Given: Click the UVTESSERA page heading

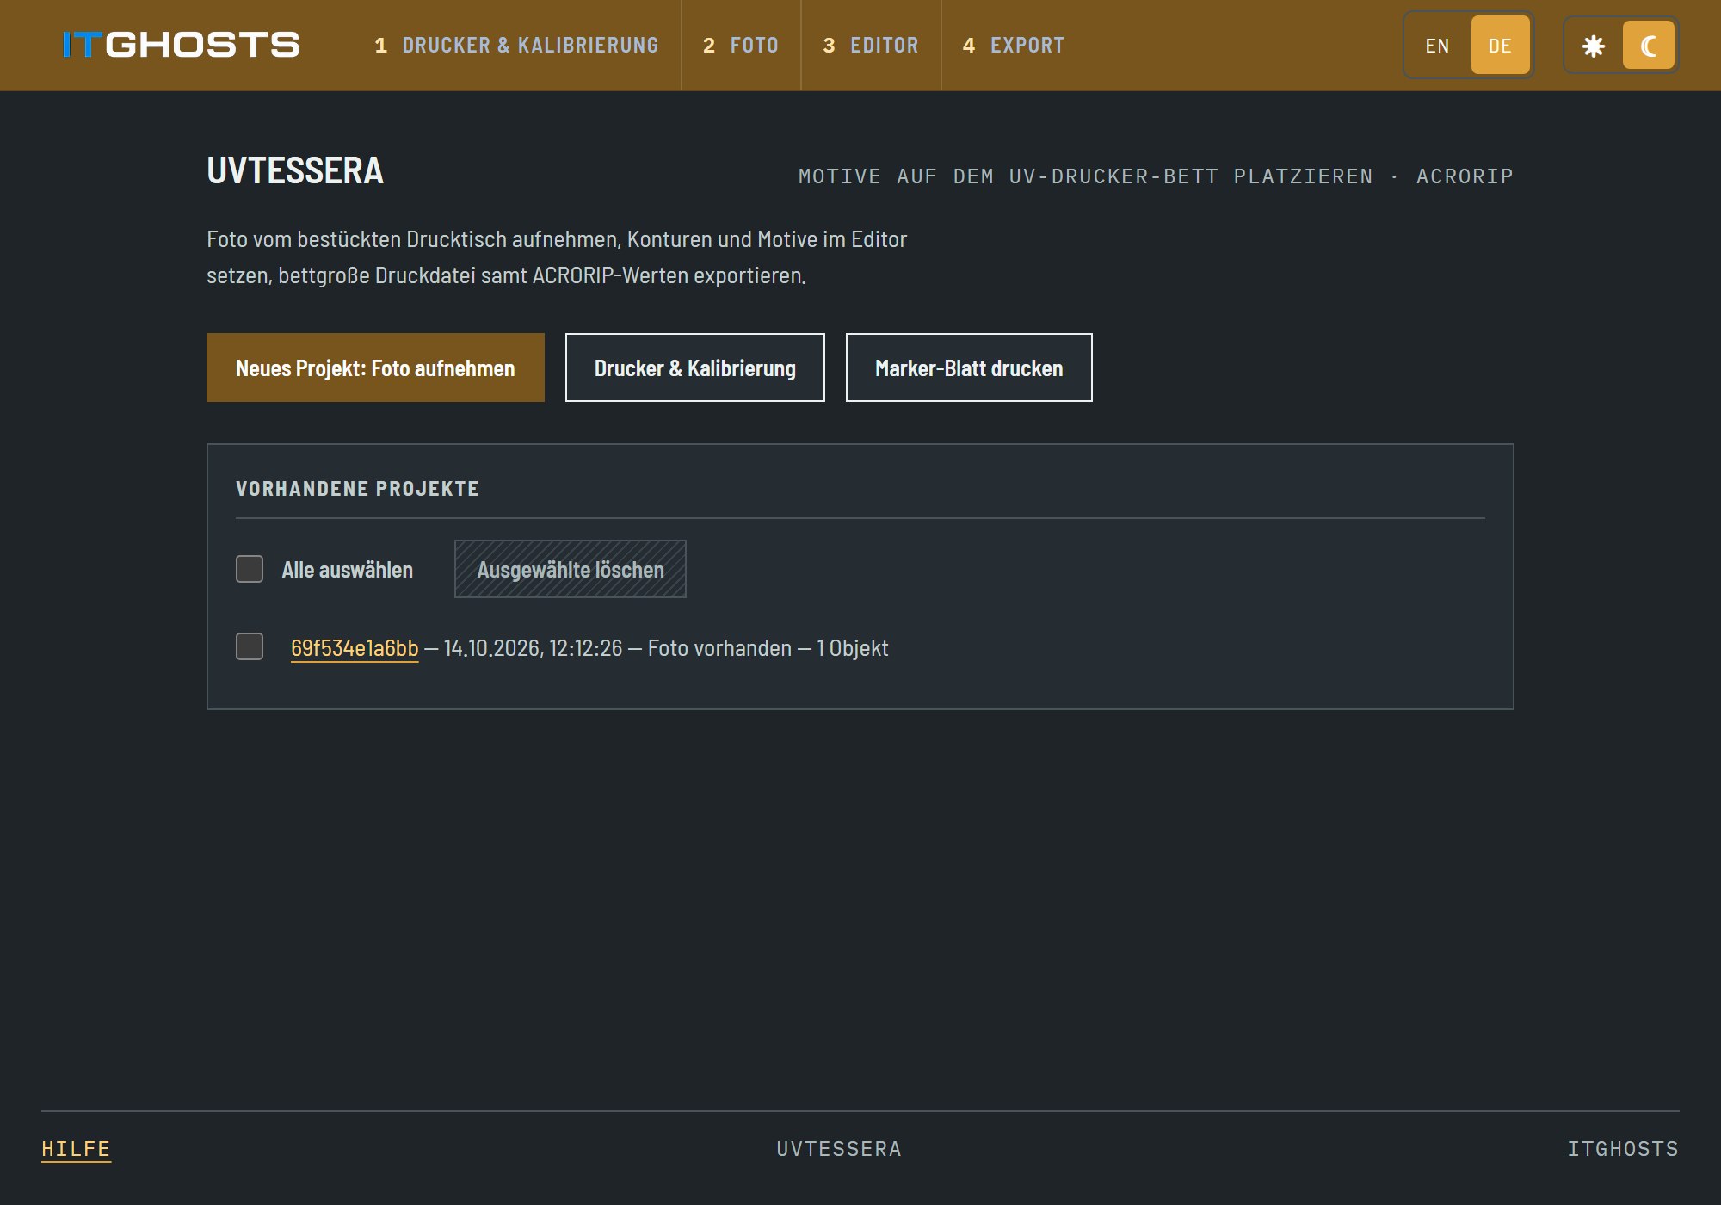Looking at the screenshot, I should click(x=295, y=170).
